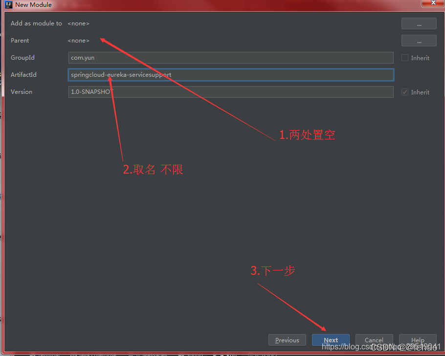Click the Version label
Image resolution: width=445 pixels, height=356 pixels.
pos(22,92)
